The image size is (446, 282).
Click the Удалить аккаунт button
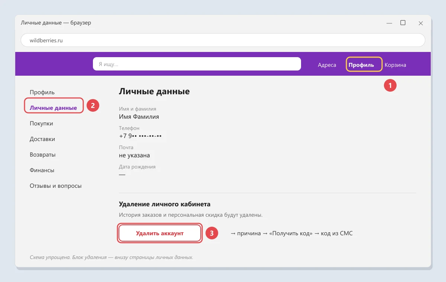[160, 233]
